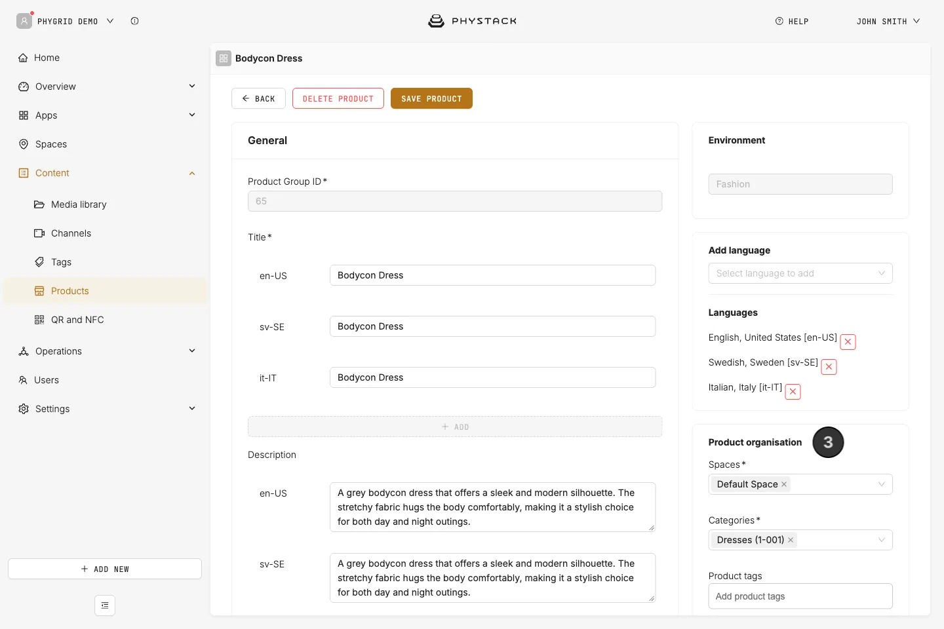Open the Categories dropdown arrow

point(882,540)
